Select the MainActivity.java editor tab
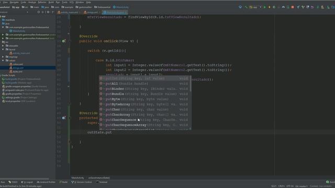Image resolution: width=335 pixels, height=188 pixels. pyautogui.click(x=115, y=13)
